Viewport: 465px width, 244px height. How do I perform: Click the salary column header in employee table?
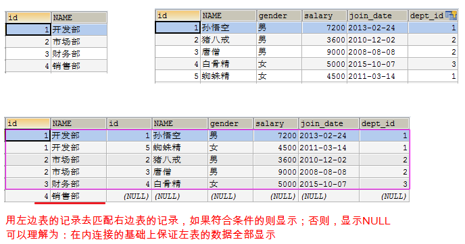(324, 16)
